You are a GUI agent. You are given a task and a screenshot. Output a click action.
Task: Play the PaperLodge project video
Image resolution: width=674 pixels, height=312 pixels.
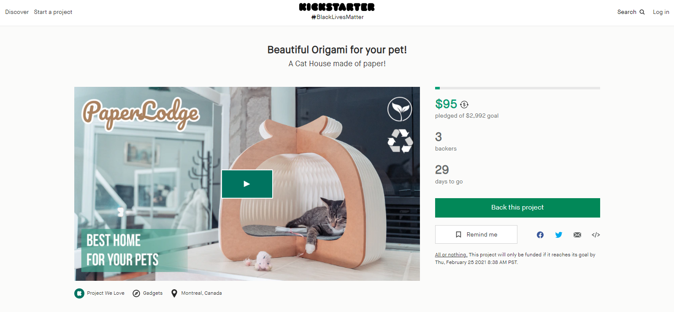247,184
